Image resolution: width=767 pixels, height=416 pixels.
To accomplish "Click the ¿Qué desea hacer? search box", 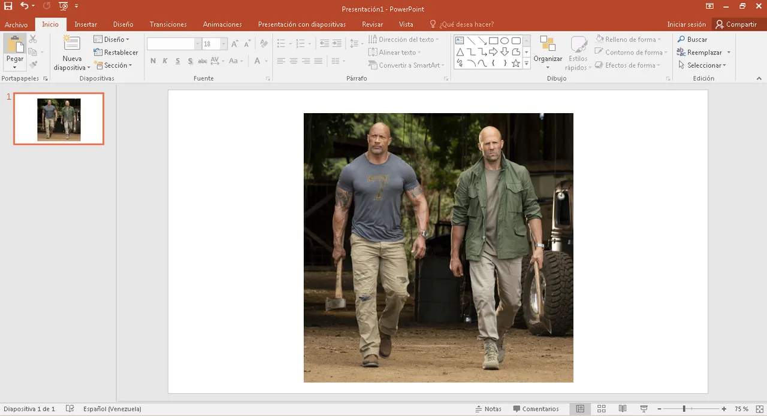I will [x=461, y=25].
